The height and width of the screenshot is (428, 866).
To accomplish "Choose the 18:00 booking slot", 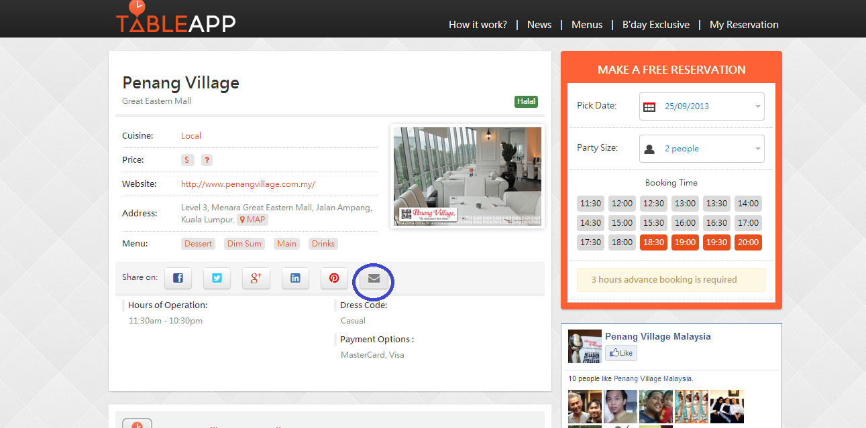I will click(x=622, y=242).
